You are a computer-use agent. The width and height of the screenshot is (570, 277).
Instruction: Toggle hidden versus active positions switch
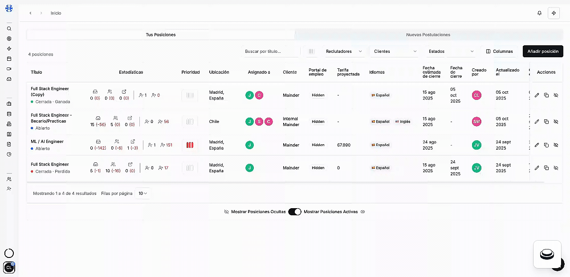coord(295,212)
